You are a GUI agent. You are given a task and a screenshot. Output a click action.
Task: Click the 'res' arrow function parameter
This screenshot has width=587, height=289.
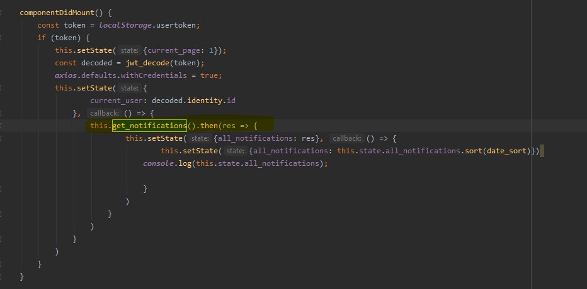pos(229,126)
